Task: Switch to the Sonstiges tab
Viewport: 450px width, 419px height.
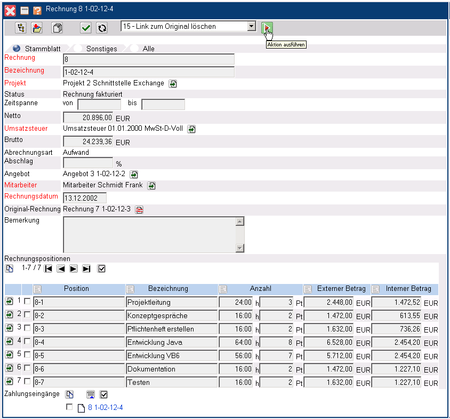Action: click(101, 49)
